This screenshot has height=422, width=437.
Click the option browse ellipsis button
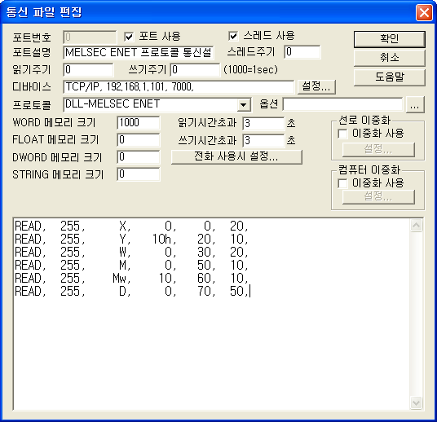click(x=415, y=105)
